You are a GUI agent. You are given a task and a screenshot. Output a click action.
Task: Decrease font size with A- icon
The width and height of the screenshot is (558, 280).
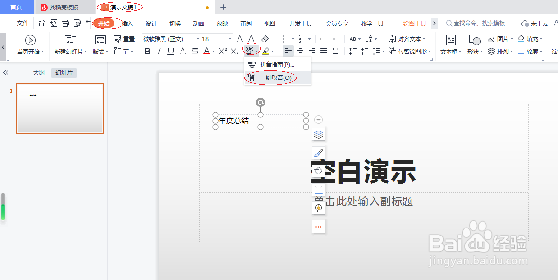click(252, 39)
